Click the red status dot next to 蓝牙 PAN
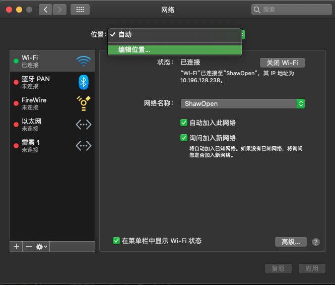Screen dimensions: 335x285 tap(16, 82)
